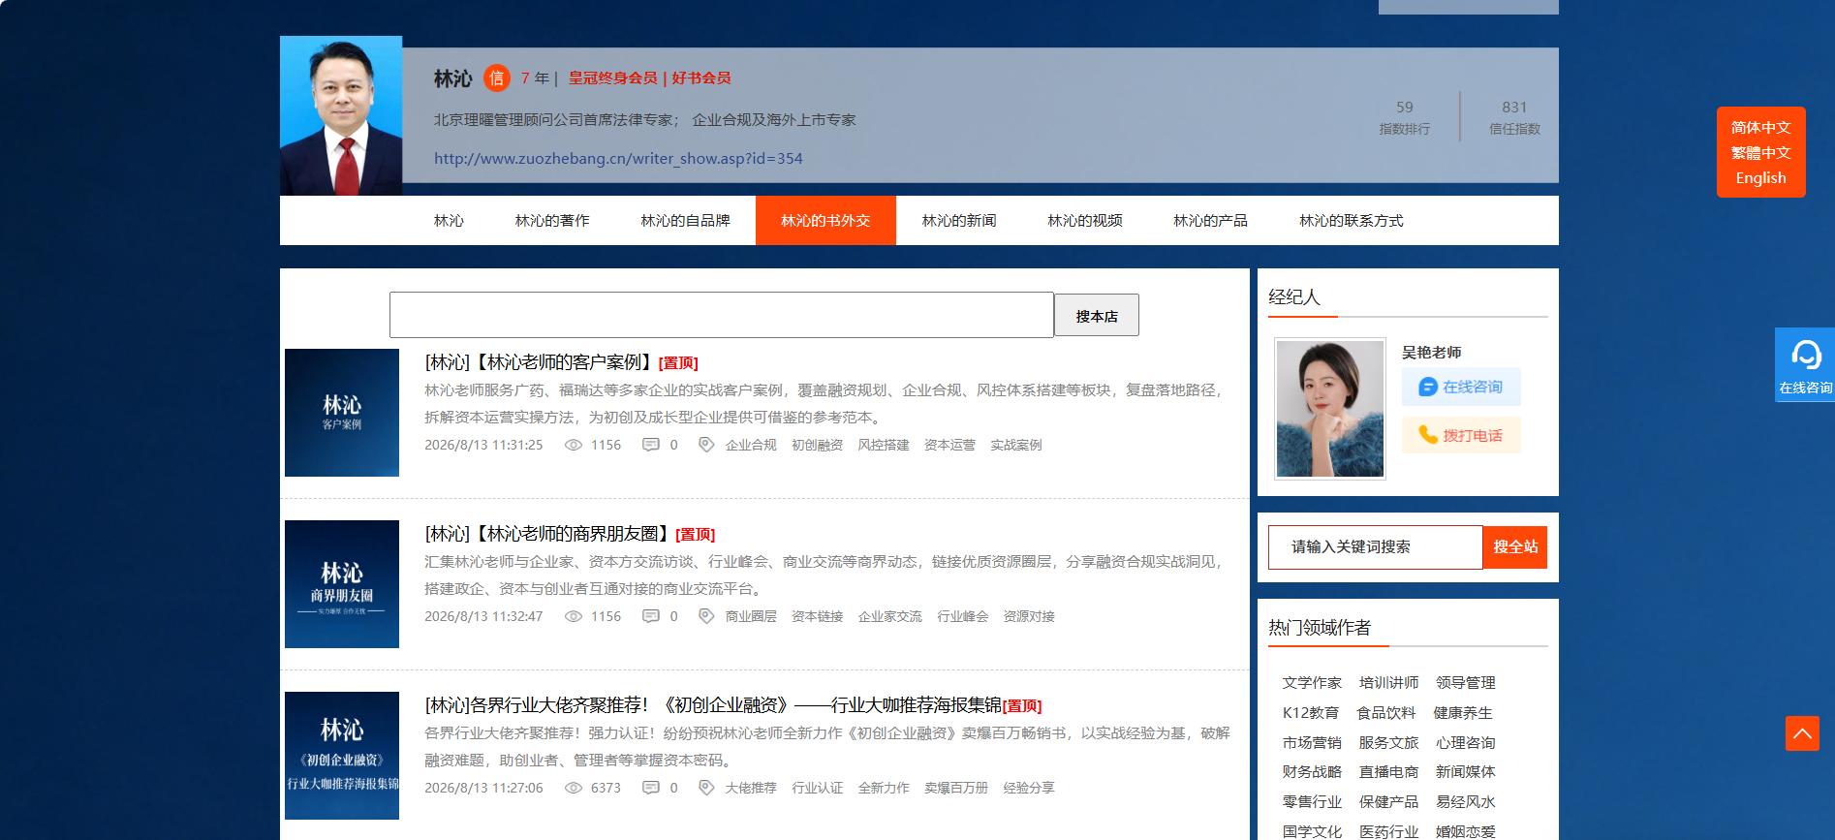Click the 搜全站 search button
1835x840 pixels.
[x=1515, y=547]
